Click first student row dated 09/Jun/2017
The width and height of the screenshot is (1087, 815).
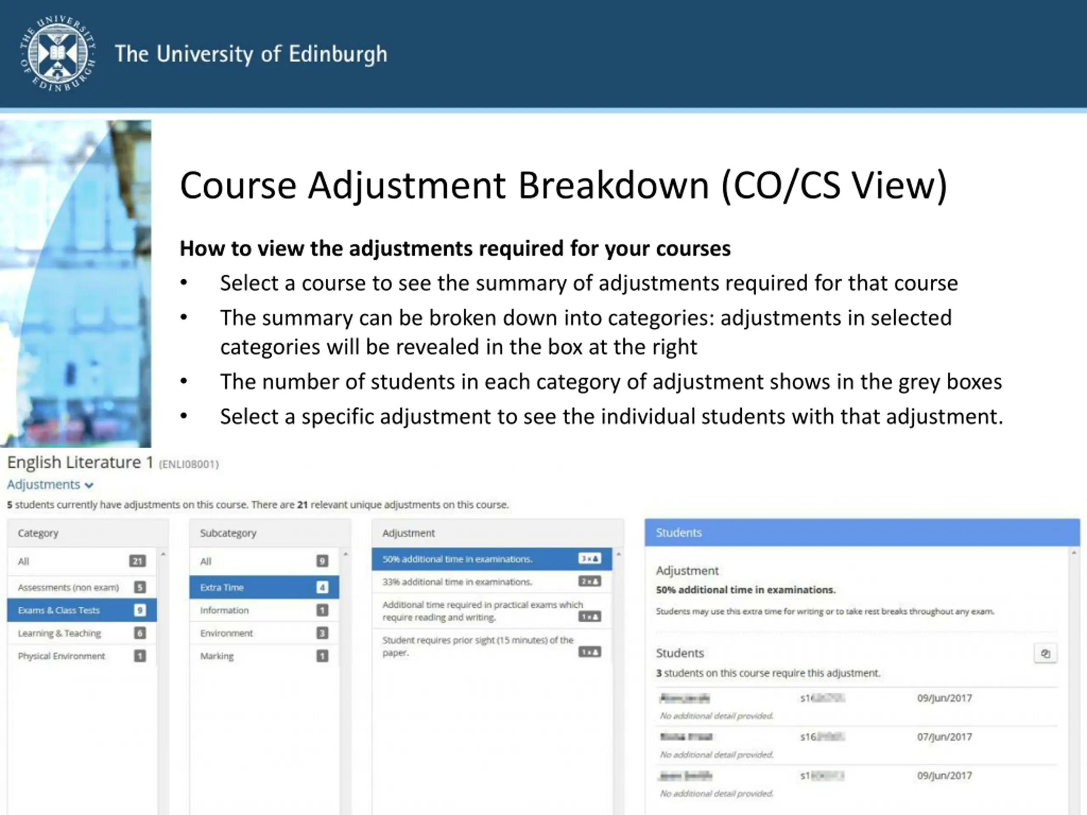point(856,706)
